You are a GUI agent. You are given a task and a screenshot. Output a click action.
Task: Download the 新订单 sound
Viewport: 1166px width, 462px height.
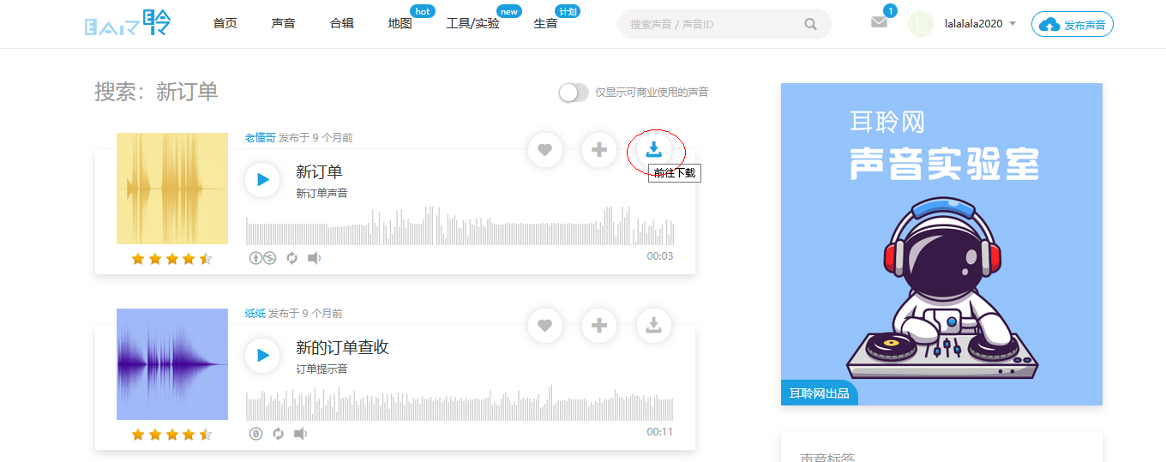pos(654,150)
